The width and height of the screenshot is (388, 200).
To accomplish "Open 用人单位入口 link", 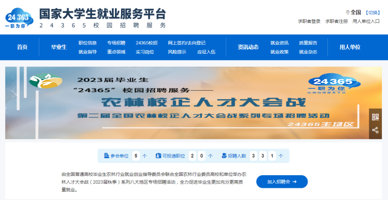I will click(x=366, y=21).
